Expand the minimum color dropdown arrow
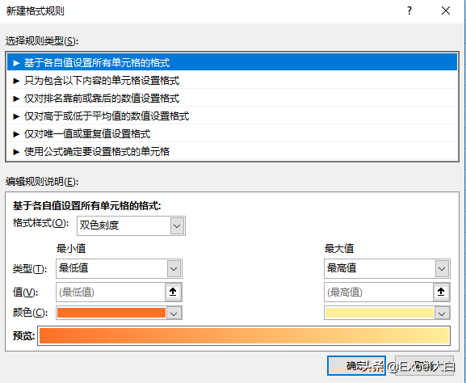This screenshot has height=383, width=466. [x=174, y=314]
